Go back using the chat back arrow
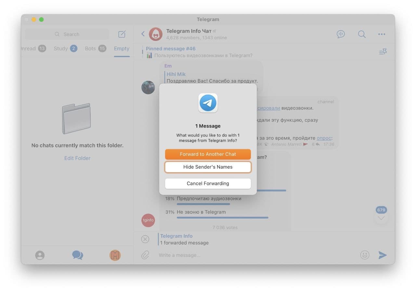Screen dimensions: 416x292 143,34
